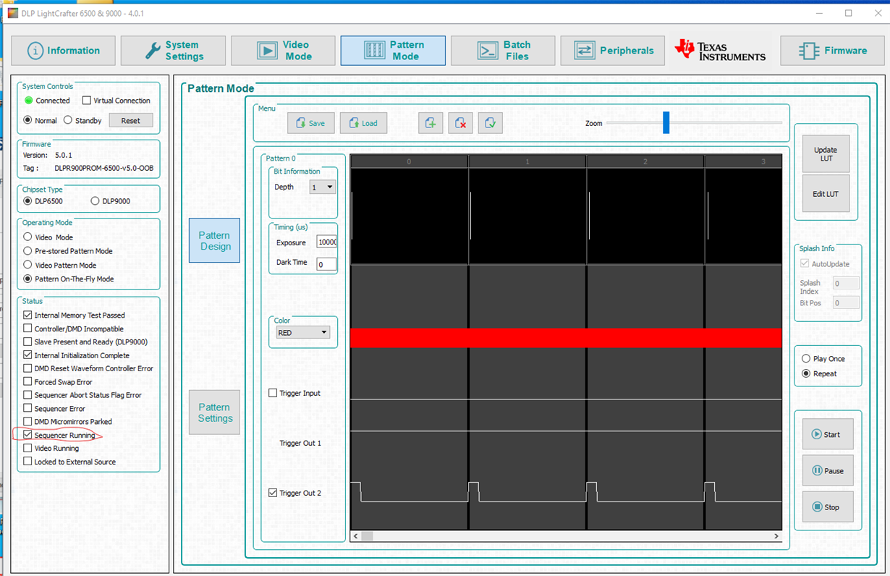
Task: Click Video Running checkbox
Action: click(27, 448)
